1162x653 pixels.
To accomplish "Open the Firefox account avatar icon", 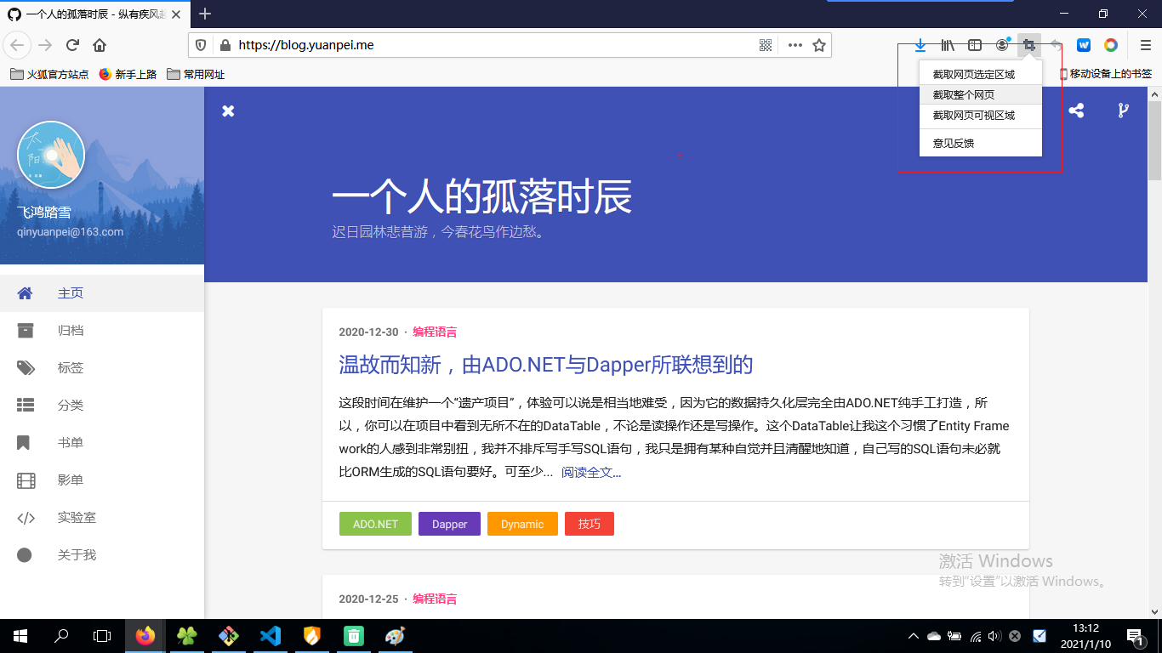I will [x=1003, y=45].
